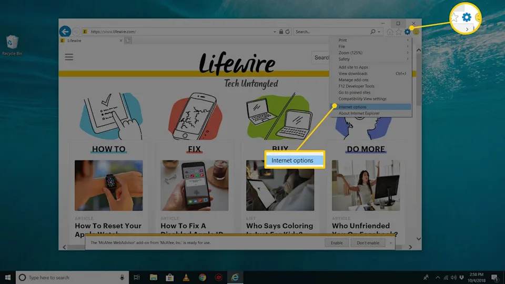Open the gear Tools menu icon
The width and height of the screenshot is (505, 284).
(407, 32)
